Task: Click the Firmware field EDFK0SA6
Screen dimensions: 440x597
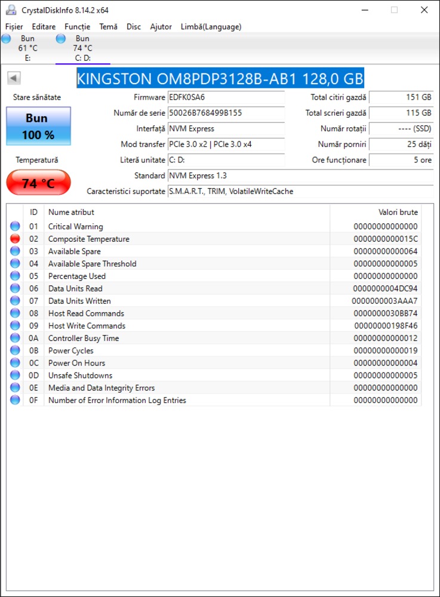Action: (226, 97)
